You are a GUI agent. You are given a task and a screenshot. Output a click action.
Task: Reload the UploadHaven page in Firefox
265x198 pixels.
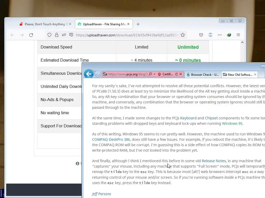point(31,35)
